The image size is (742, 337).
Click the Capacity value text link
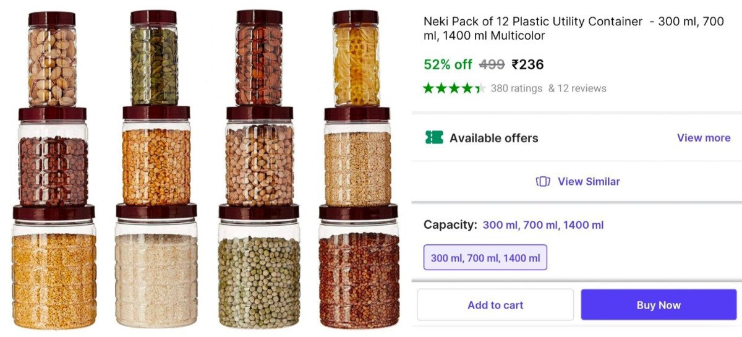543,225
